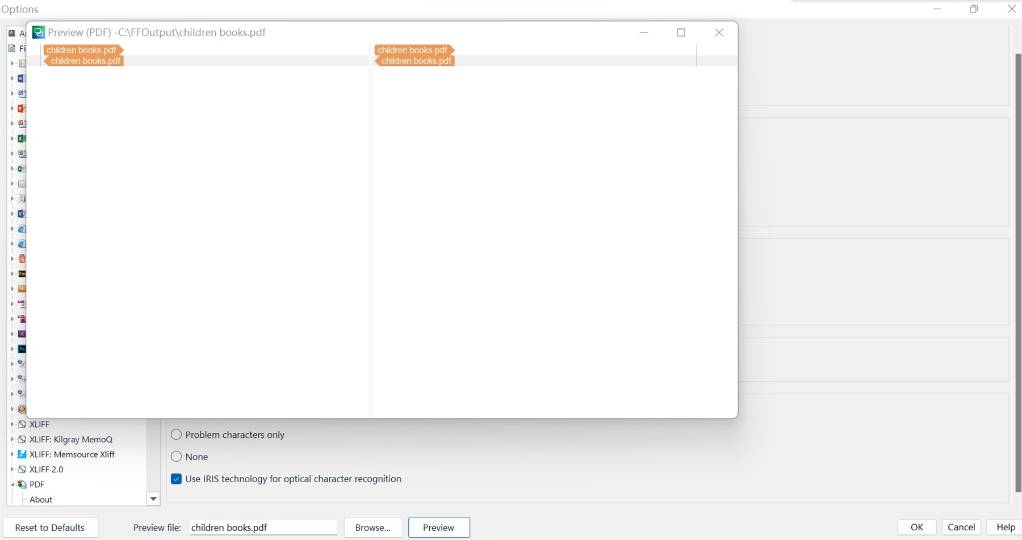Confirm with the OK button
This screenshot has width=1022, height=540.
[x=917, y=527]
